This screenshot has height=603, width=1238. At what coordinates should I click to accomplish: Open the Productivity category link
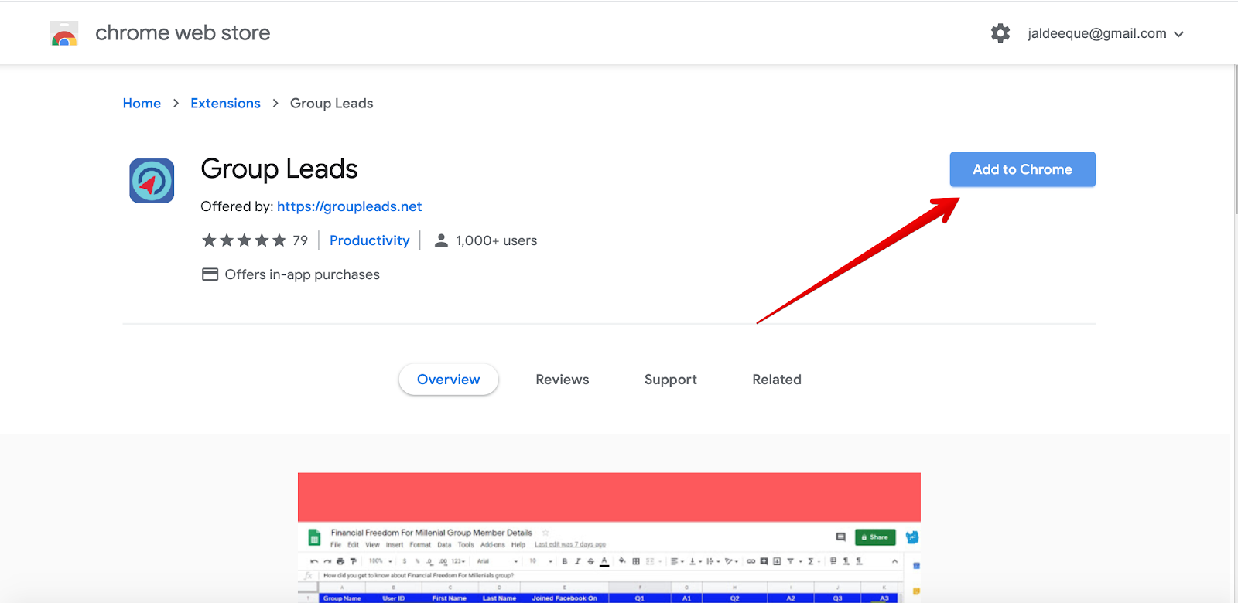[370, 240]
